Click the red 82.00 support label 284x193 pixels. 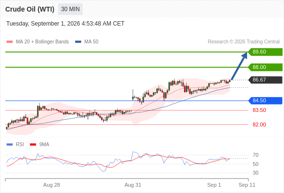tap(259, 125)
